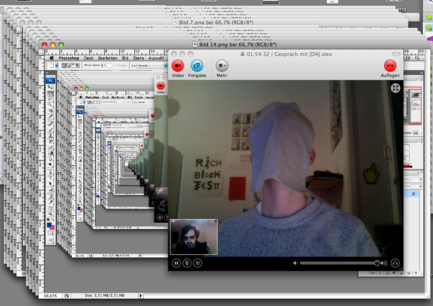Screen dimensions: 433x306
Task: Select the Eraser tool
Action: pyautogui.click(x=50, y=147)
